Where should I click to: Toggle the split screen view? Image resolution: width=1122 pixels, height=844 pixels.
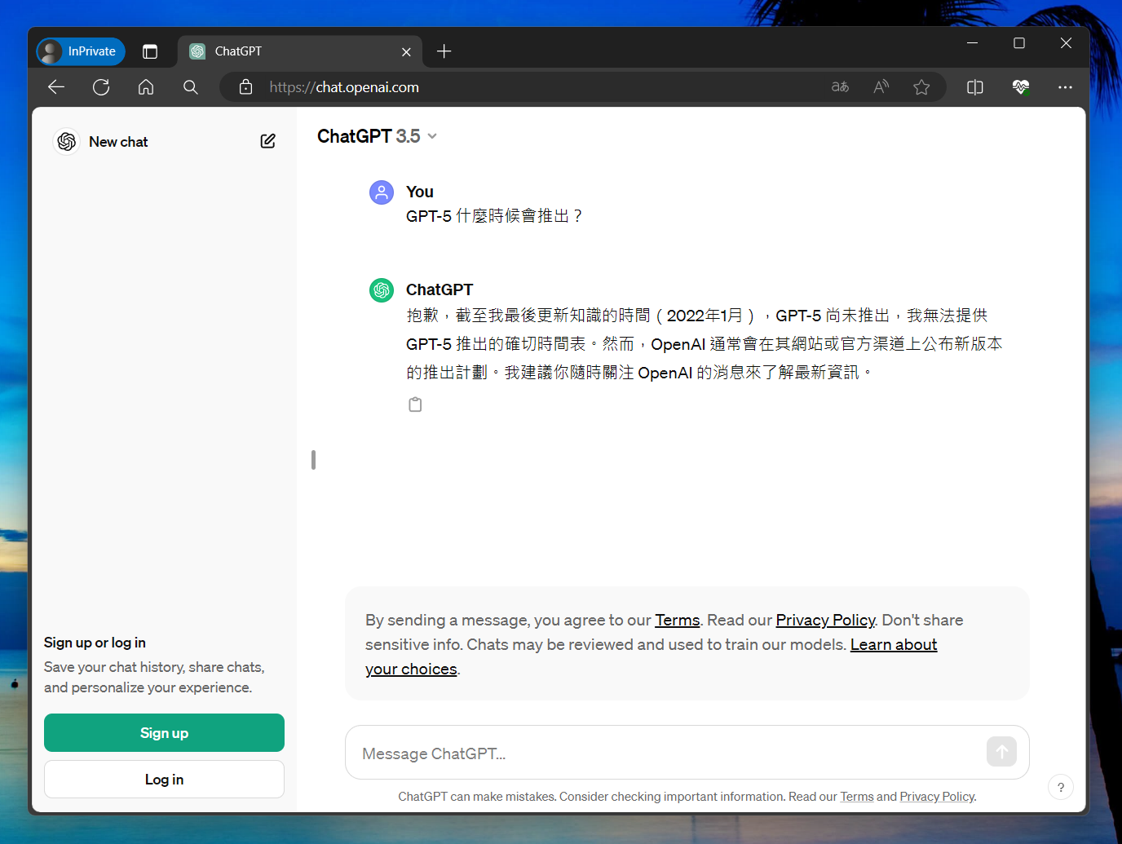coord(974,87)
